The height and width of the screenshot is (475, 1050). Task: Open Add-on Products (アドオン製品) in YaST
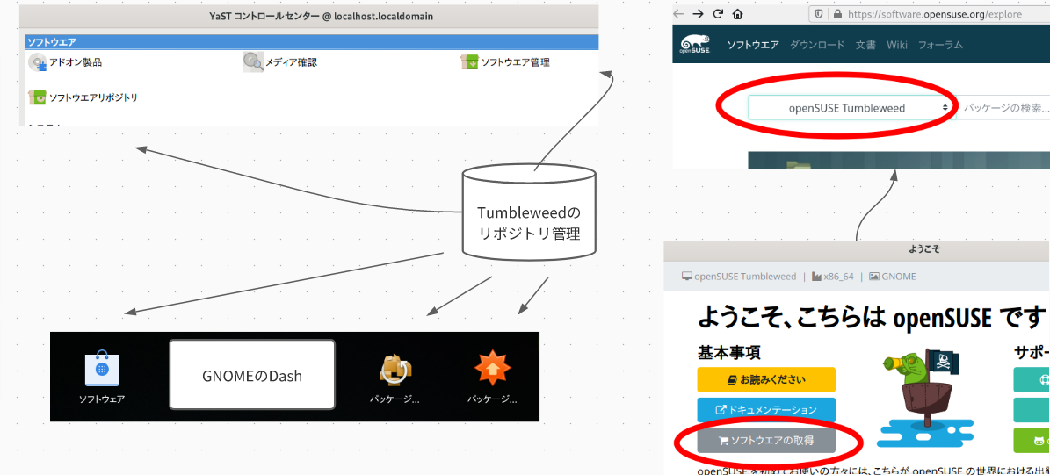click(x=65, y=63)
